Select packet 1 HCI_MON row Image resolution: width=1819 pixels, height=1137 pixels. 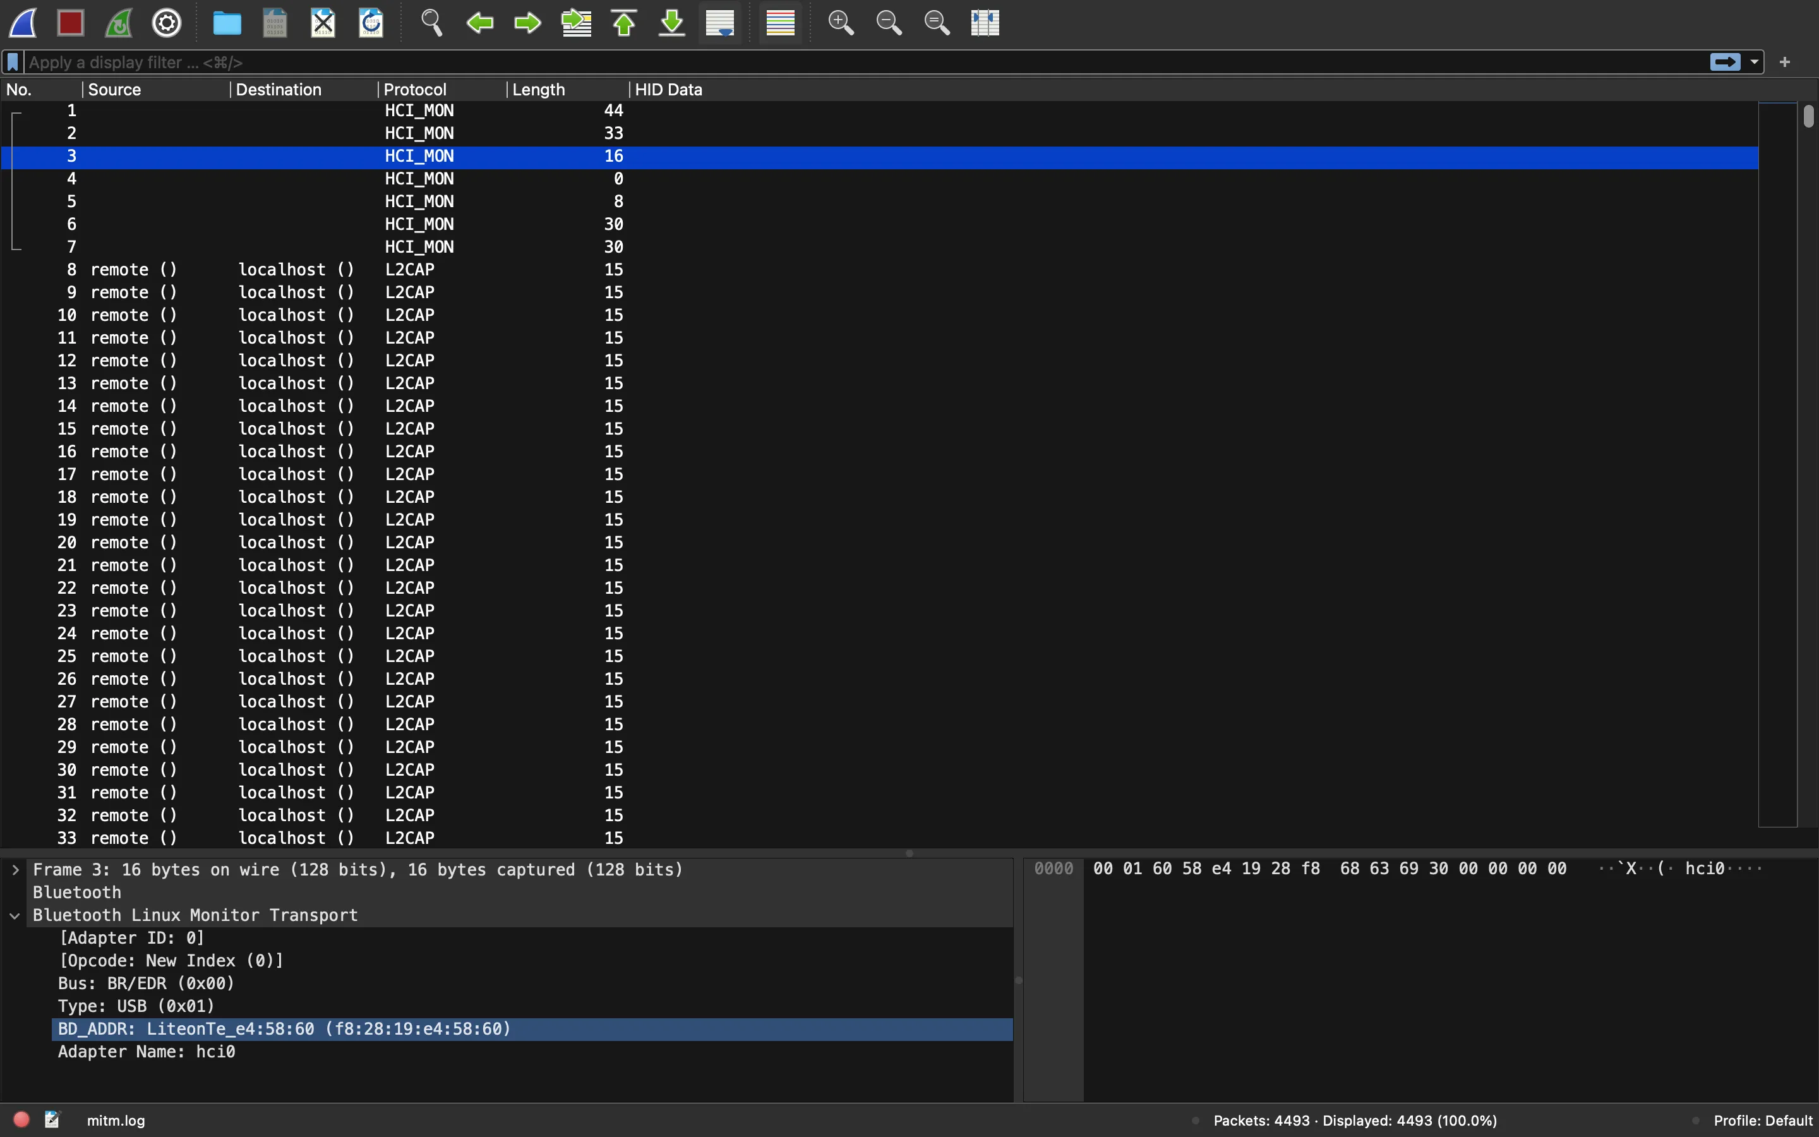(x=879, y=111)
